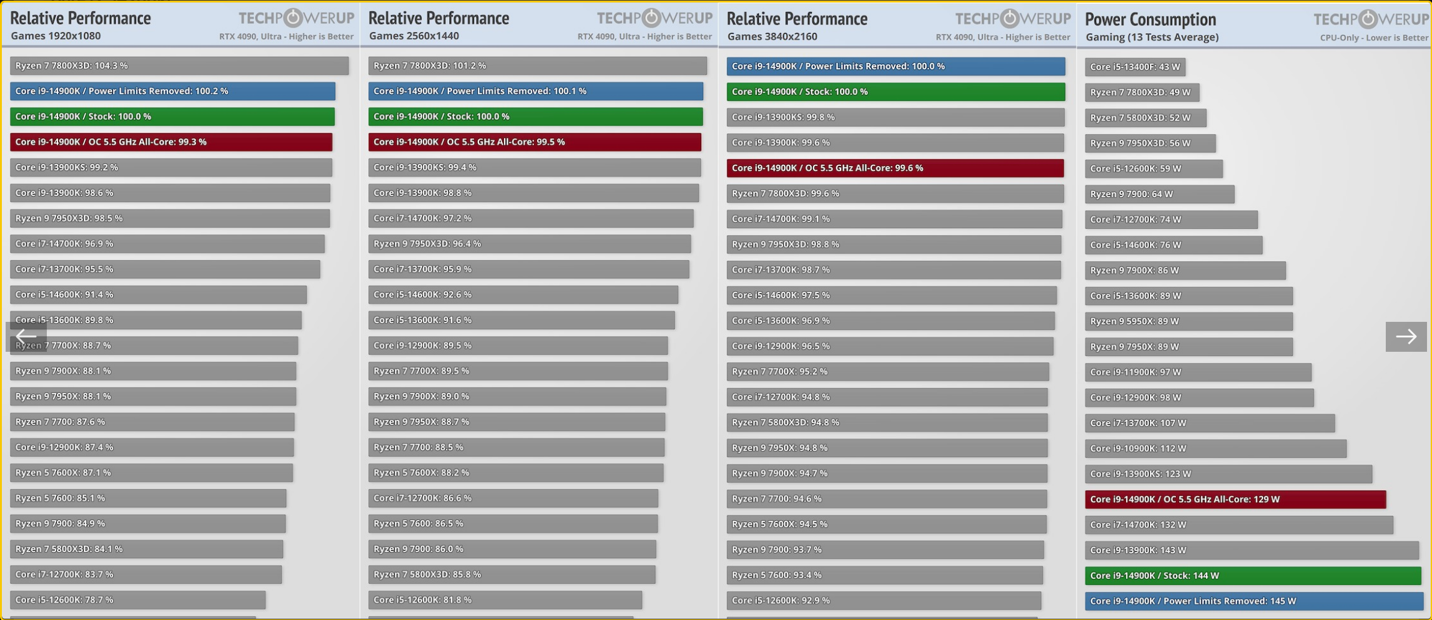The image size is (1432, 620).
Task: Click 'Ryzen 5 7600X: 87.1 %' bar
Action: (151, 473)
